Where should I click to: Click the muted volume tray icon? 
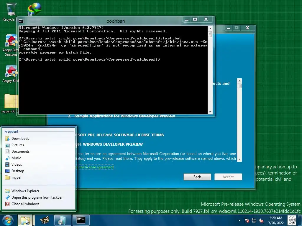(261, 221)
